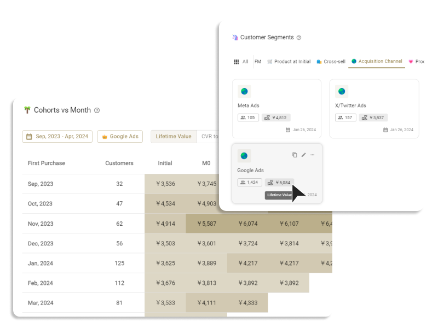Click the ¥4,333 cell in Mar, 2024 row
Viewport: 438px width, 328px height.
[x=248, y=303]
